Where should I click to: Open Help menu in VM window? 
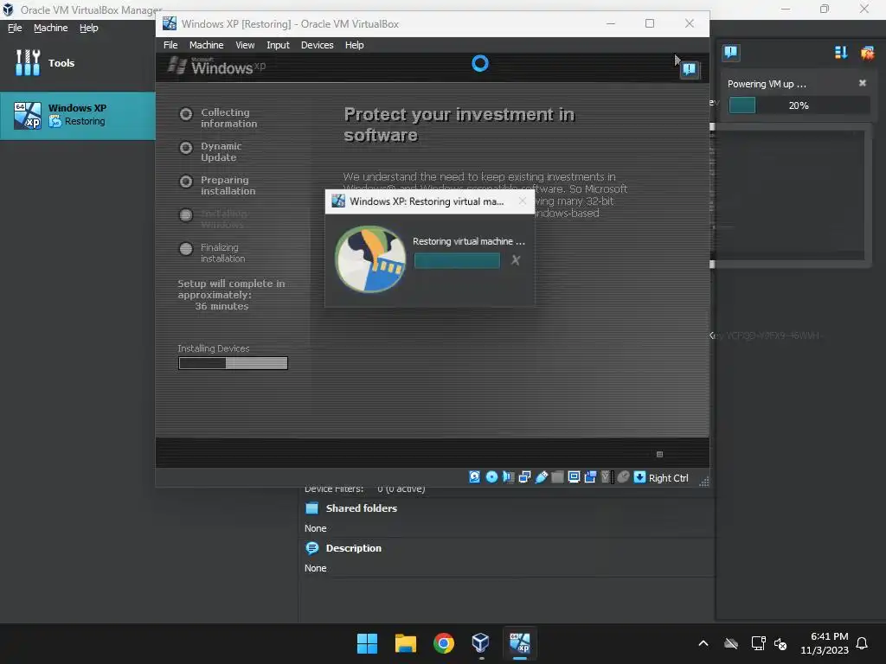pyautogui.click(x=354, y=45)
